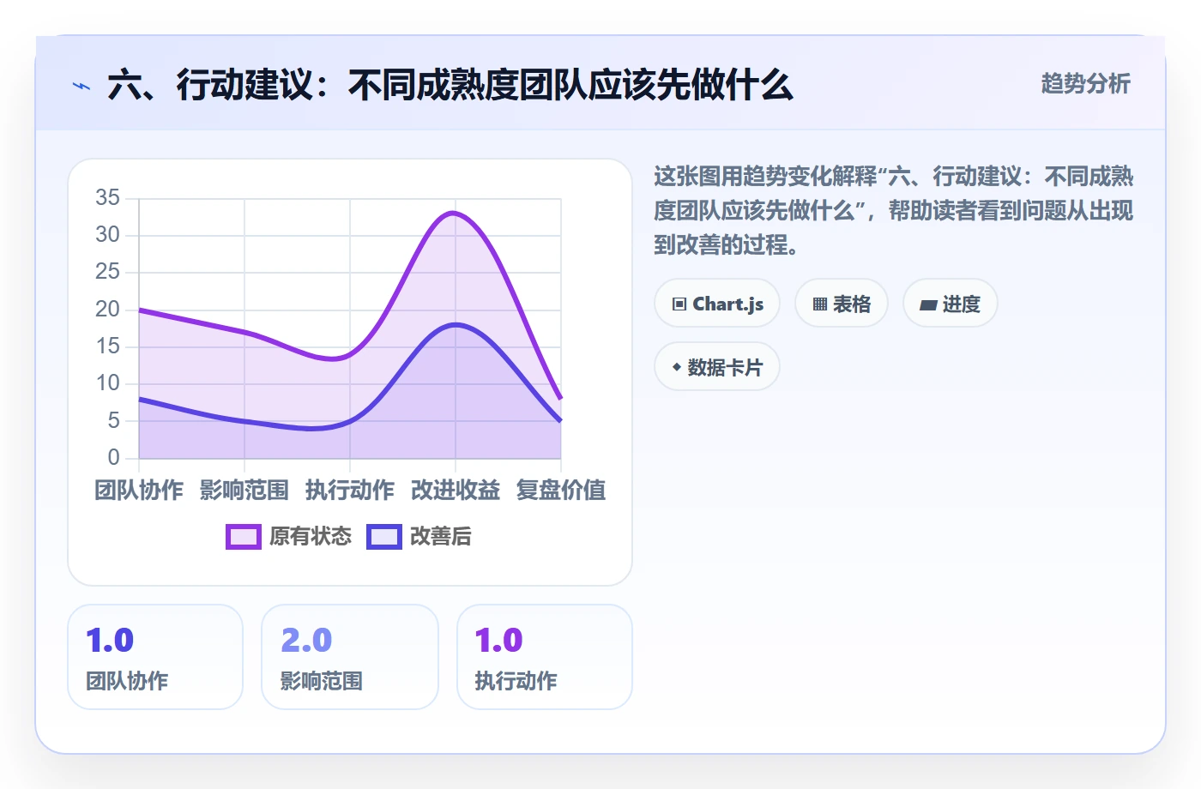Click the 改善后 legend label
The image size is (1201, 789).
coord(441,537)
